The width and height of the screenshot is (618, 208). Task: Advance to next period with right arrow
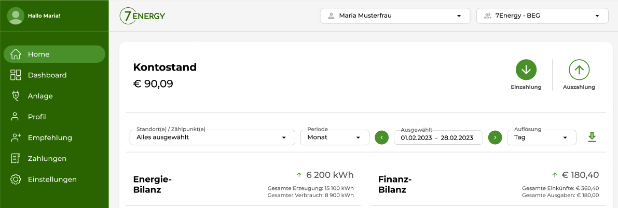pyautogui.click(x=495, y=137)
